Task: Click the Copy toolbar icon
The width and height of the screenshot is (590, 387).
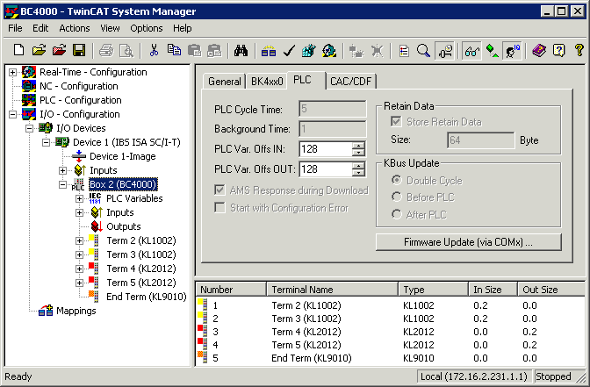Action: tap(174, 50)
